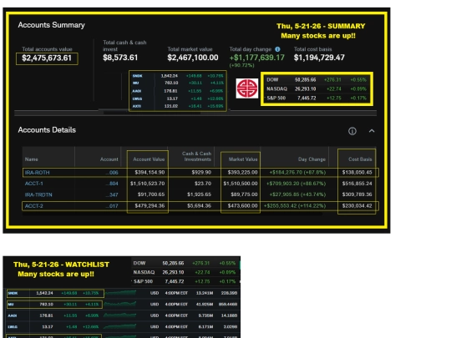Click the 13.17 price in the watchlist
451x338 pixels.
tap(48, 327)
